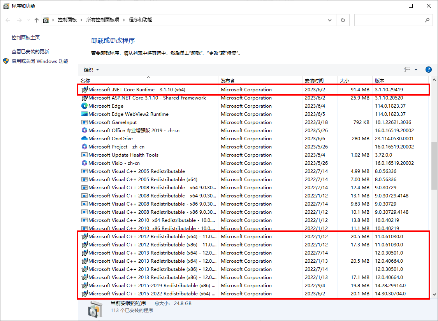Open the view options dropdown arrow
The image size is (438, 321).
[x=416, y=70]
